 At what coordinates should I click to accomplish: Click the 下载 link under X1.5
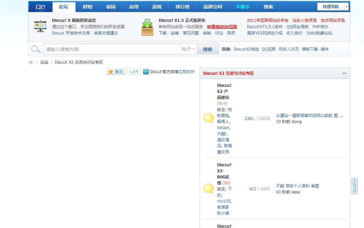pyautogui.click(x=163, y=33)
